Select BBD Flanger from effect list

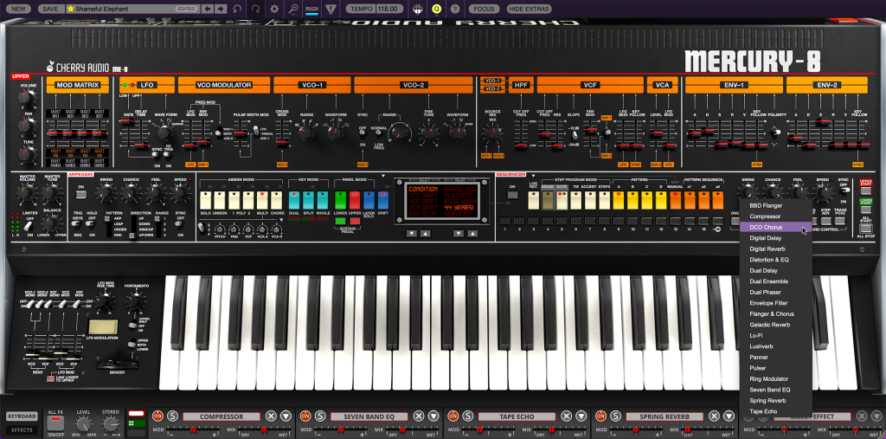(x=775, y=205)
